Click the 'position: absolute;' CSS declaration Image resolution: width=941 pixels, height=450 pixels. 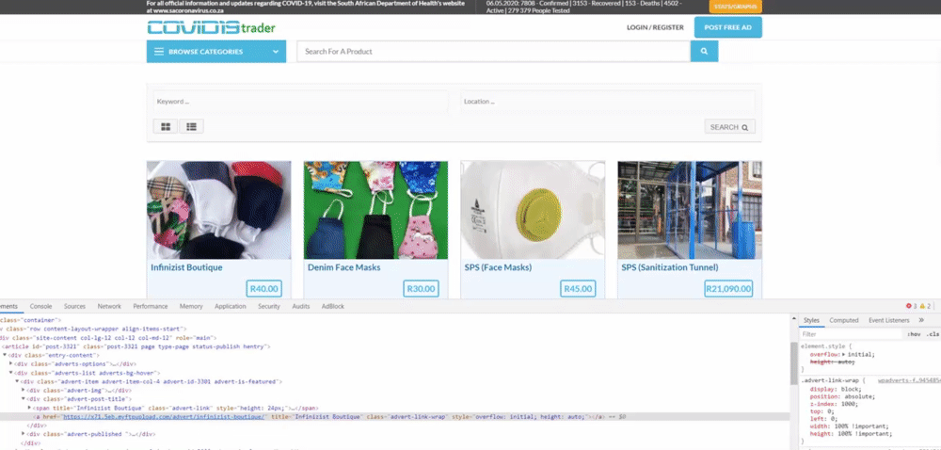click(x=842, y=396)
